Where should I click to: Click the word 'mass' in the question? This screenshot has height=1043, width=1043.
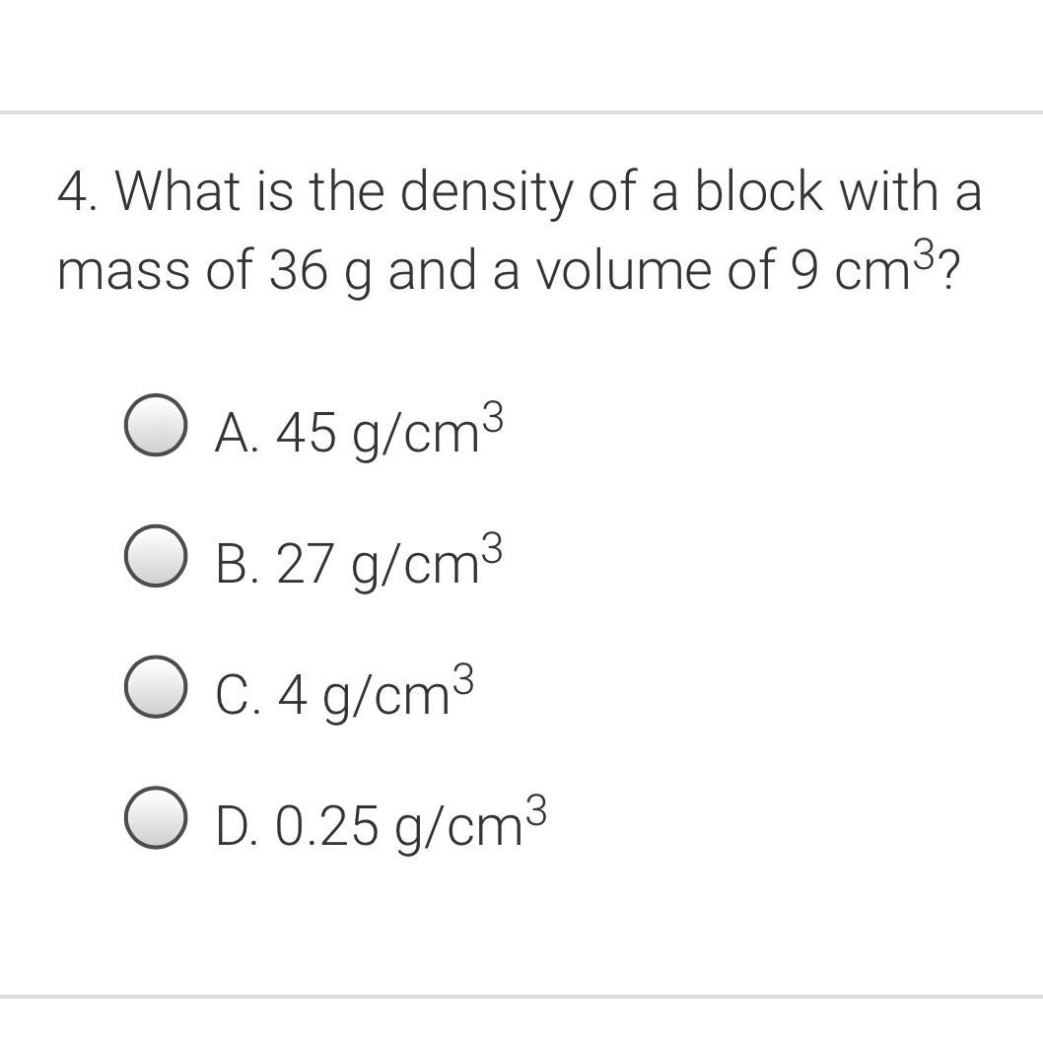click(x=123, y=270)
